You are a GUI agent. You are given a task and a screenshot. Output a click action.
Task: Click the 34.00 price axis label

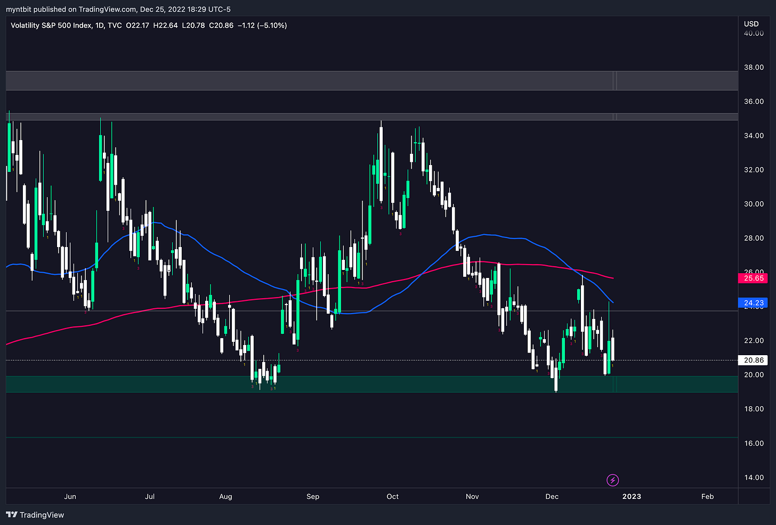754,135
